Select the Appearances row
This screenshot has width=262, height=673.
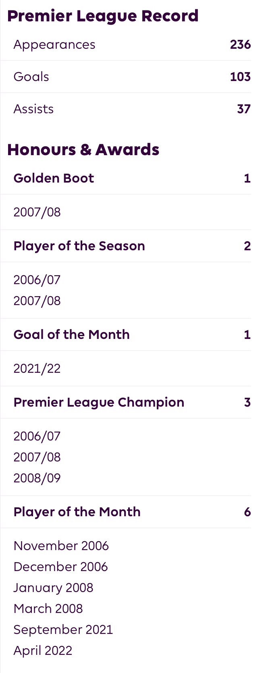[x=126, y=44]
